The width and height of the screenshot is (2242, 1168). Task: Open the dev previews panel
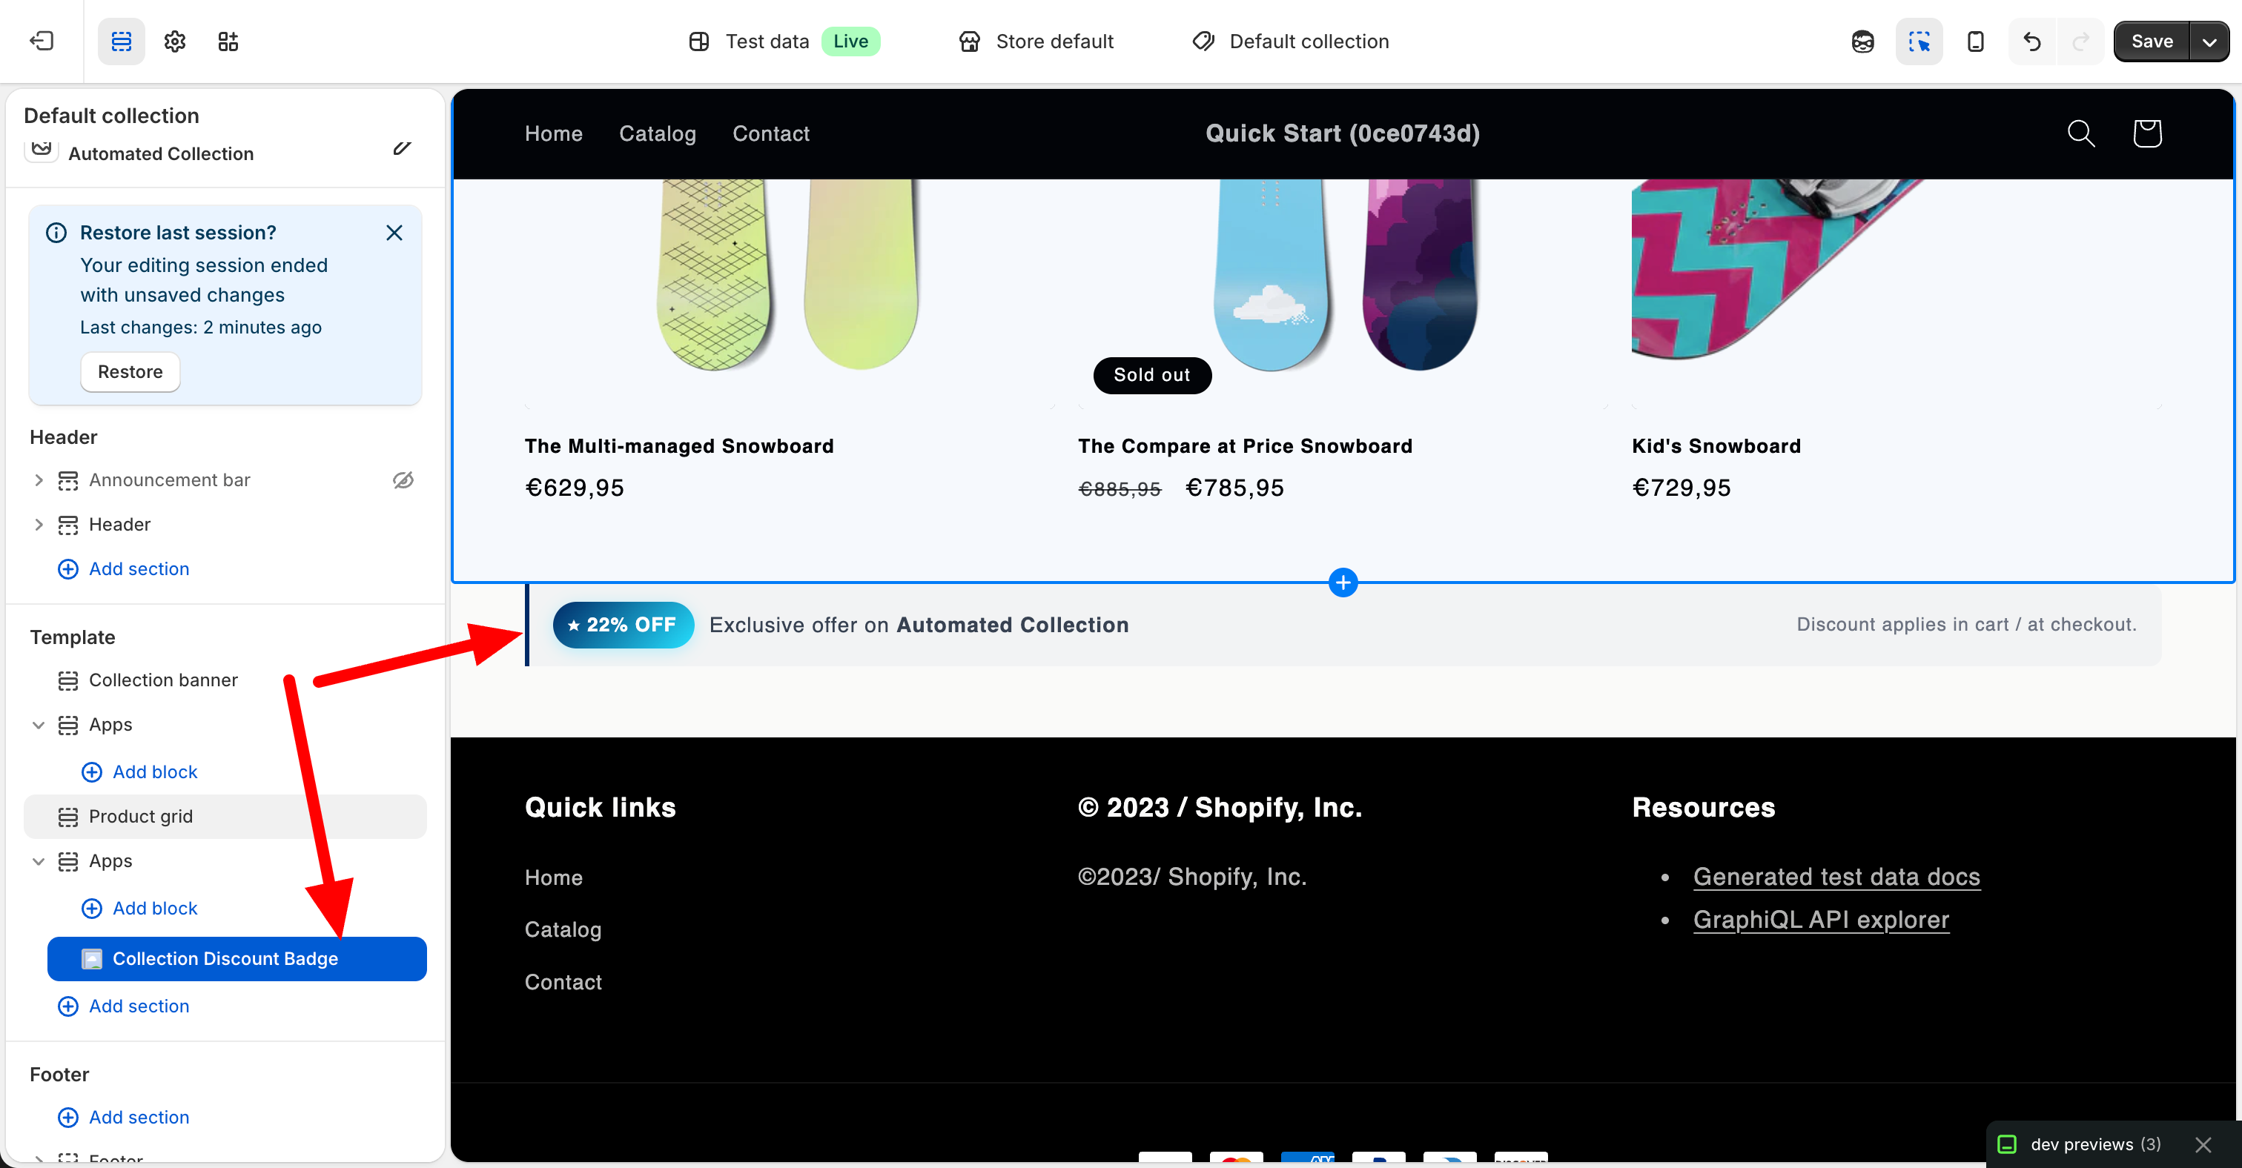(x=2082, y=1144)
